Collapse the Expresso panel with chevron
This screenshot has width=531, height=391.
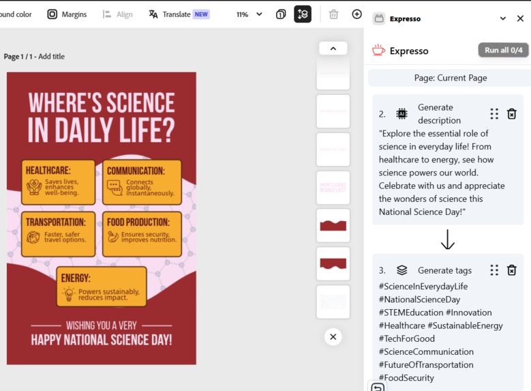click(503, 18)
